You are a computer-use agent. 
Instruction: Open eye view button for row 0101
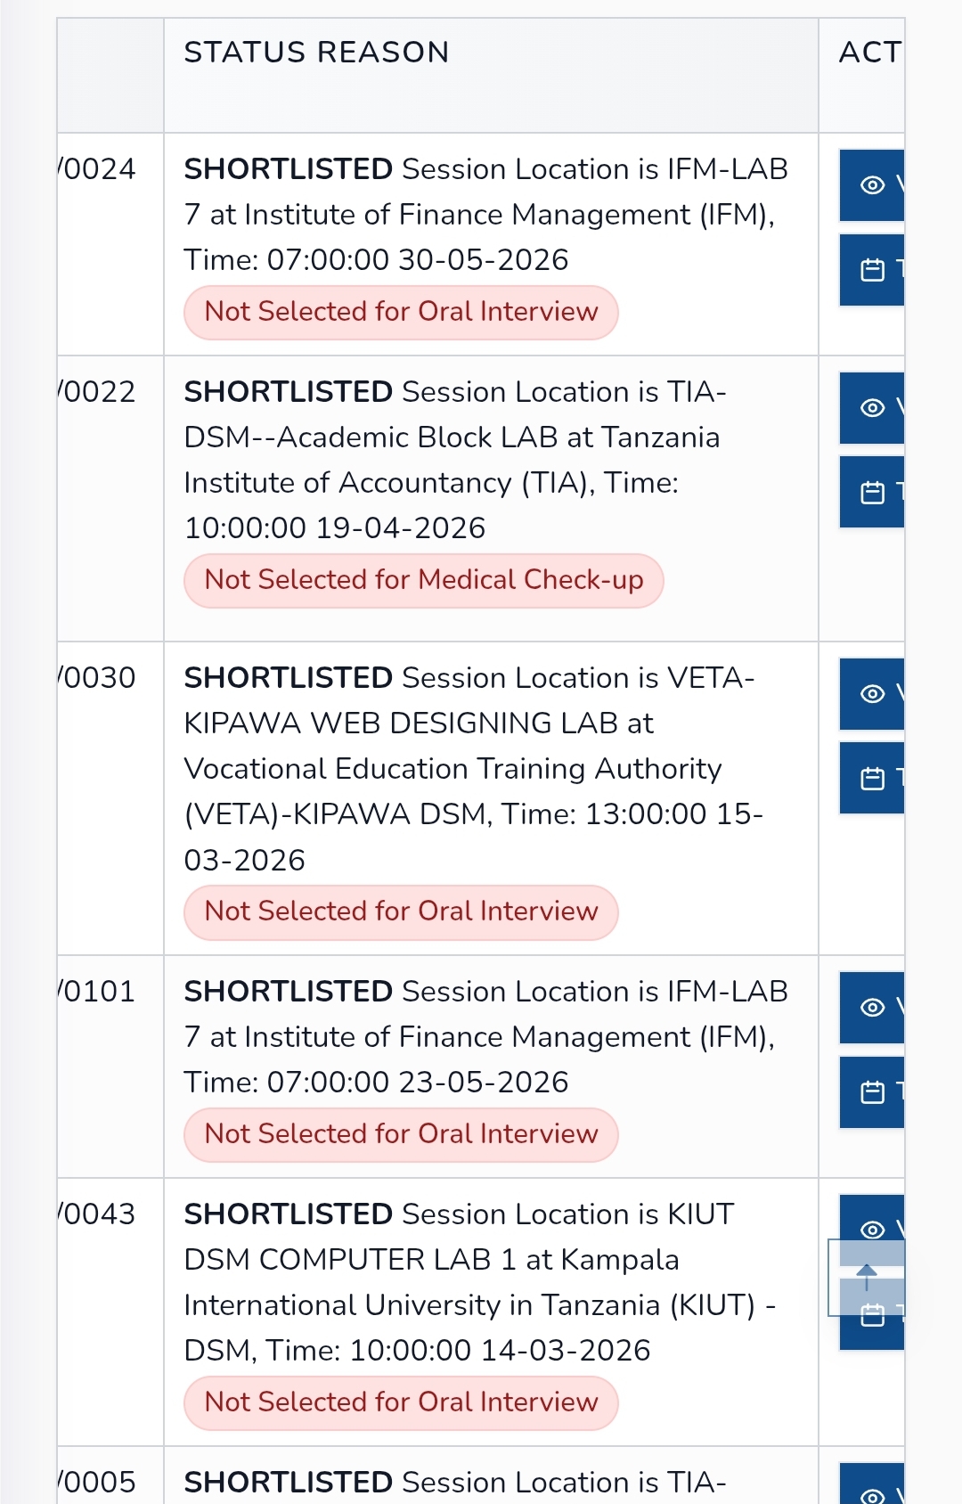(872, 1008)
